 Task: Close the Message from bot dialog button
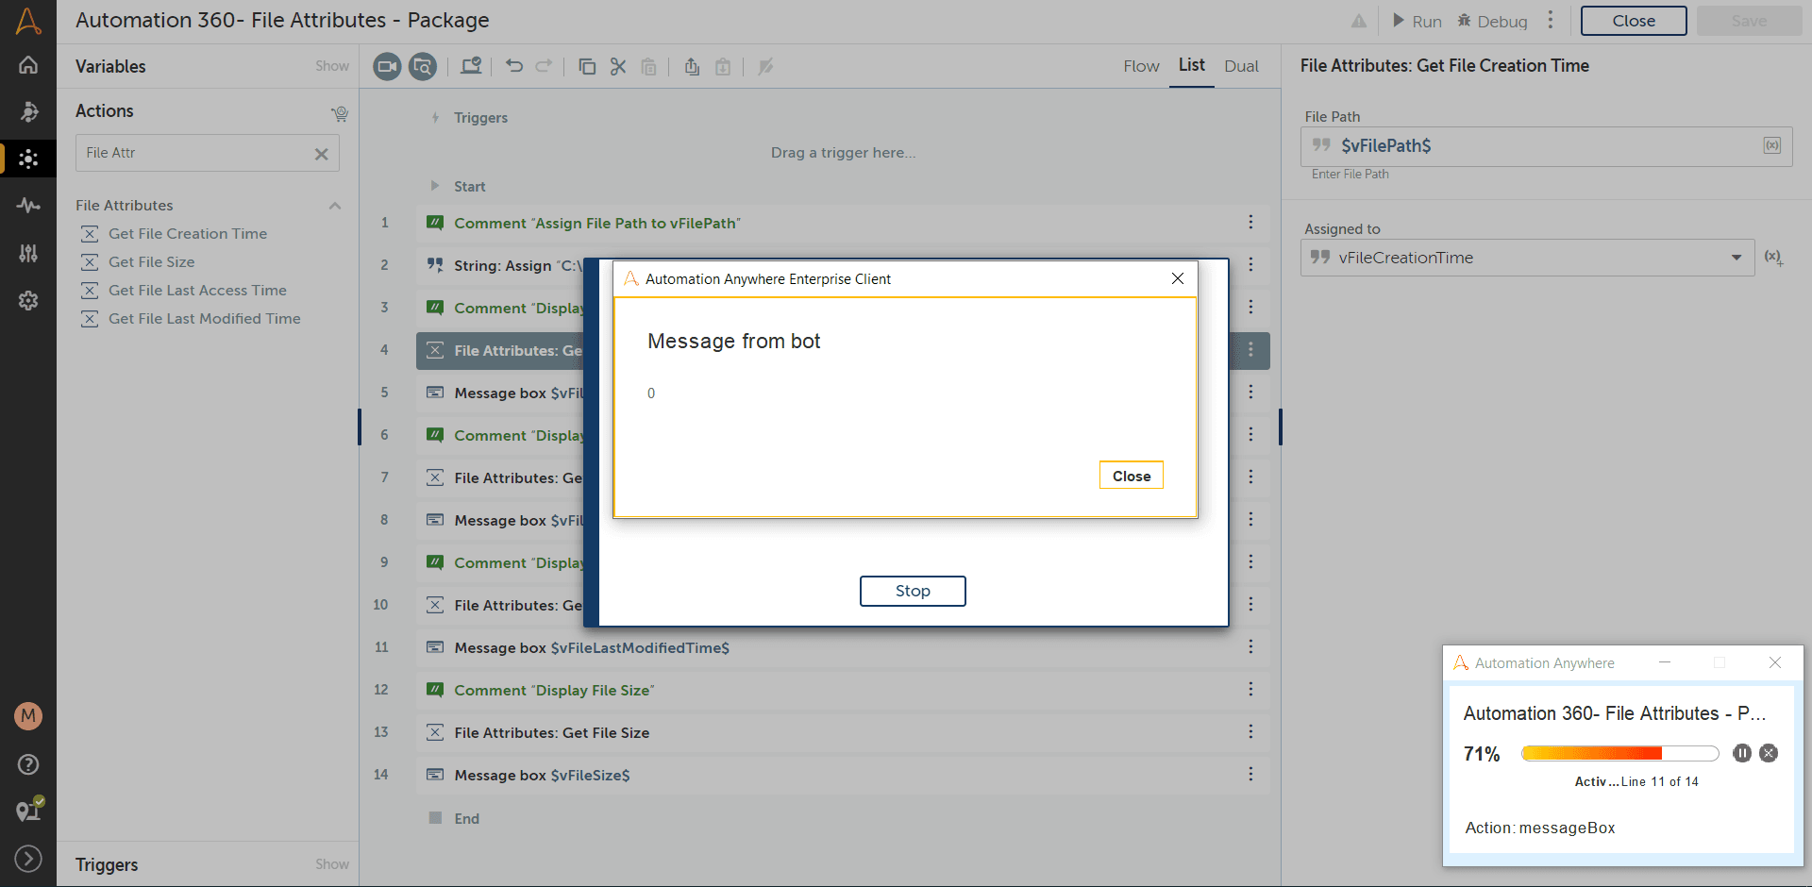click(x=1132, y=476)
